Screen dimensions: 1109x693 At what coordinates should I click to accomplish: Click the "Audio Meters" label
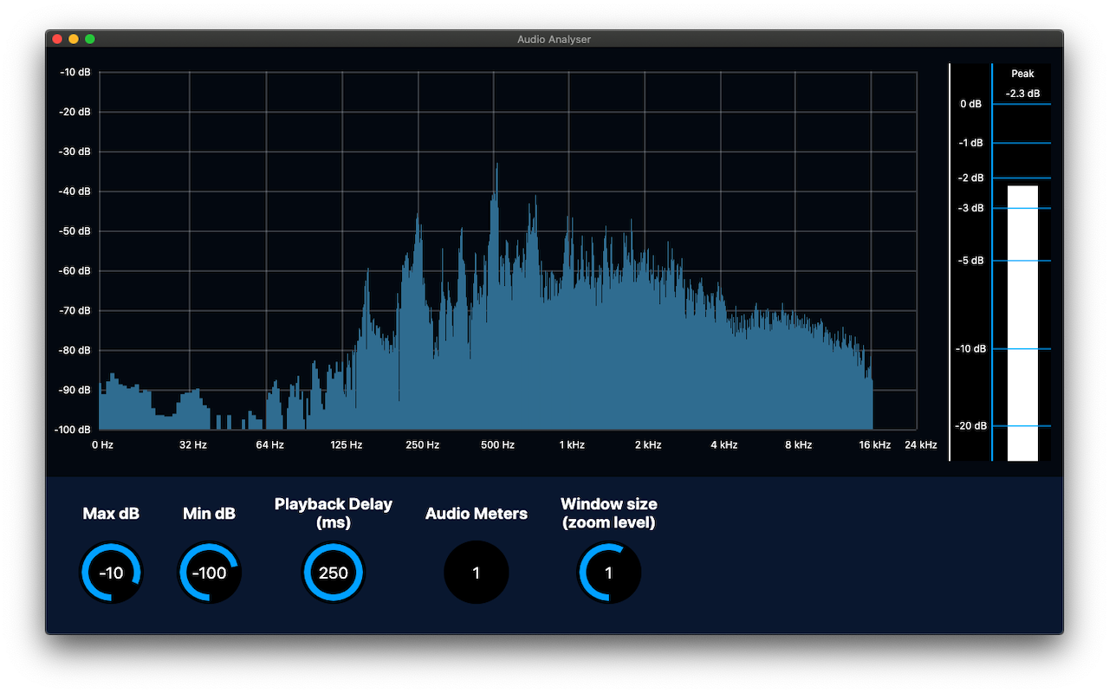pyautogui.click(x=477, y=514)
